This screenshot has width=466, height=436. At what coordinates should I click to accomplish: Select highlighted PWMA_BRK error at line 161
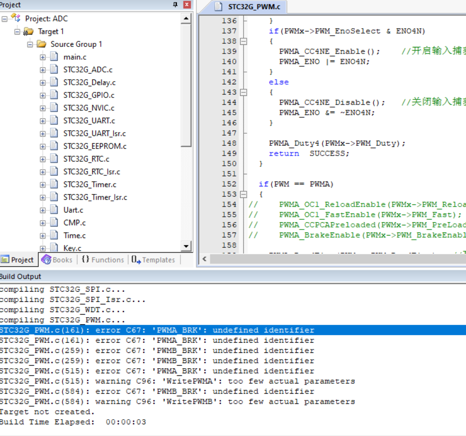(233, 330)
